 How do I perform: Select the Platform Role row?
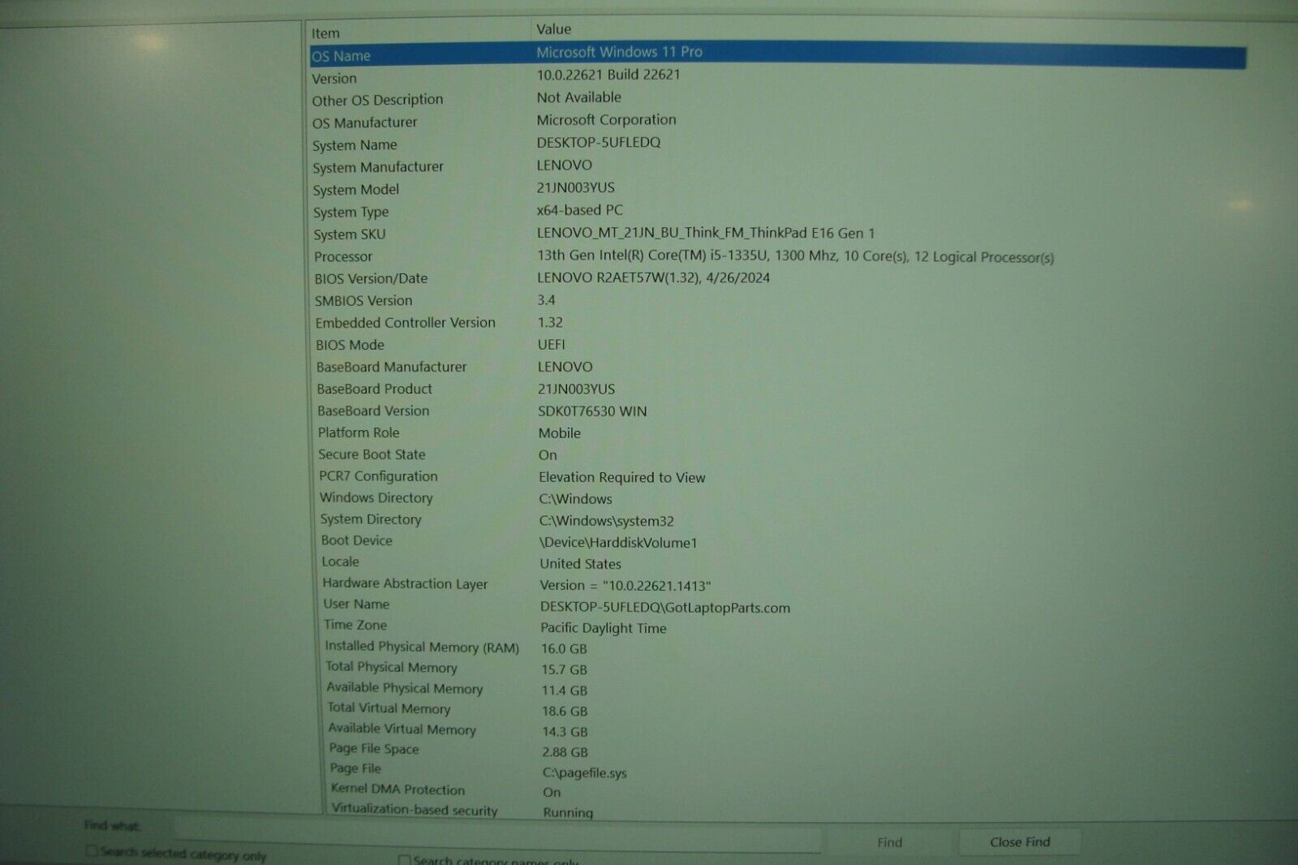tap(777, 432)
